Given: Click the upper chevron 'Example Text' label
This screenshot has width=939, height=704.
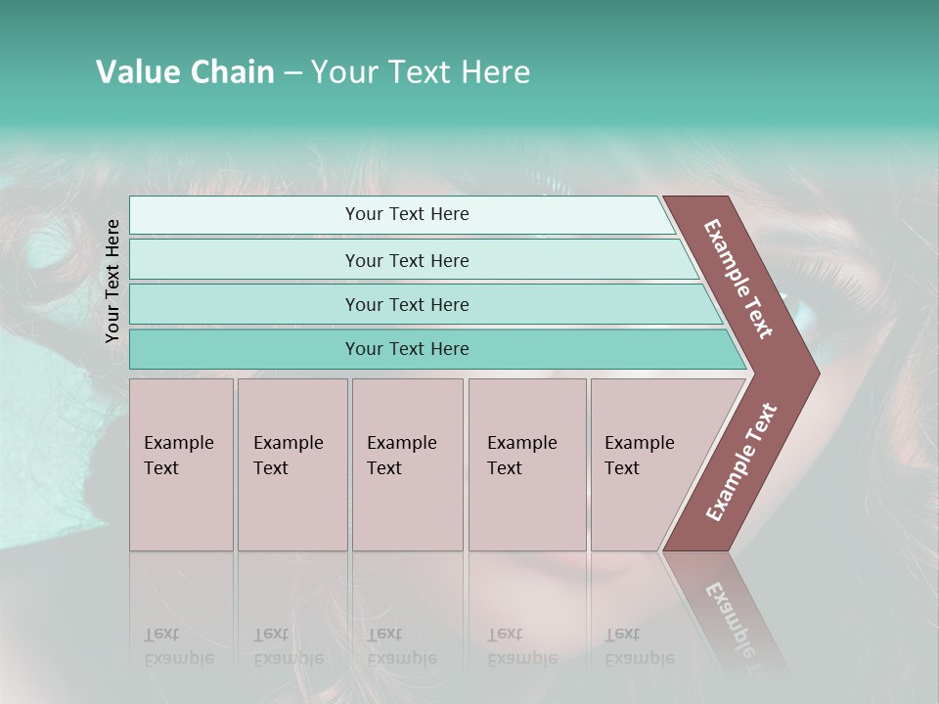Looking at the screenshot, I should (738, 279).
